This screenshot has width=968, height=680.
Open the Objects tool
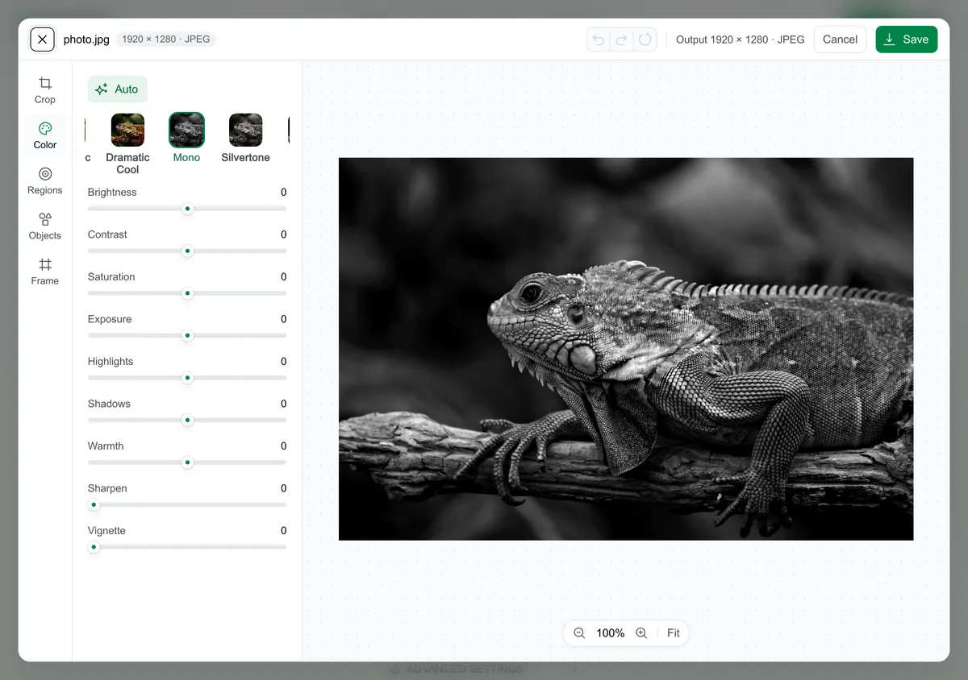(45, 226)
